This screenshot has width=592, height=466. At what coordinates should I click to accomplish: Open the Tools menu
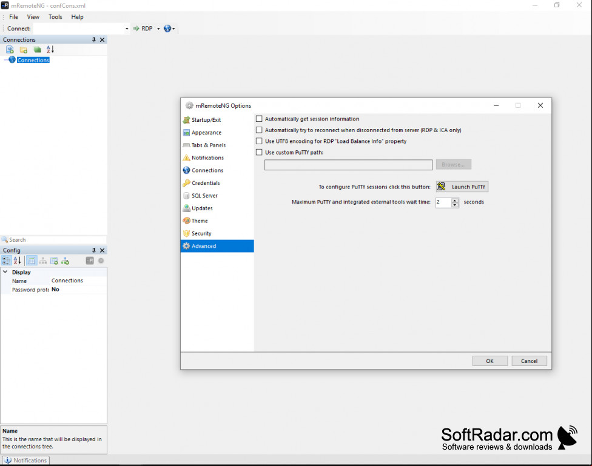[55, 17]
